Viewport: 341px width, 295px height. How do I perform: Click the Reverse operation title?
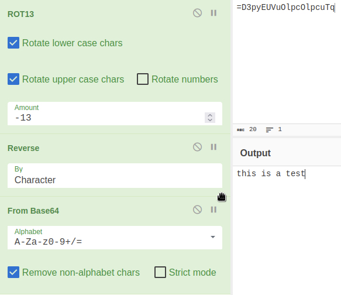click(23, 148)
